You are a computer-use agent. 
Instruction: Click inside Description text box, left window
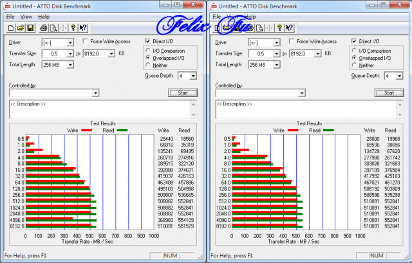point(100,109)
